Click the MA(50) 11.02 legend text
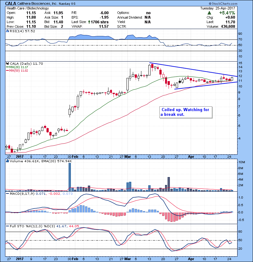Viewport: 253px width, 262px height. [19, 71]
